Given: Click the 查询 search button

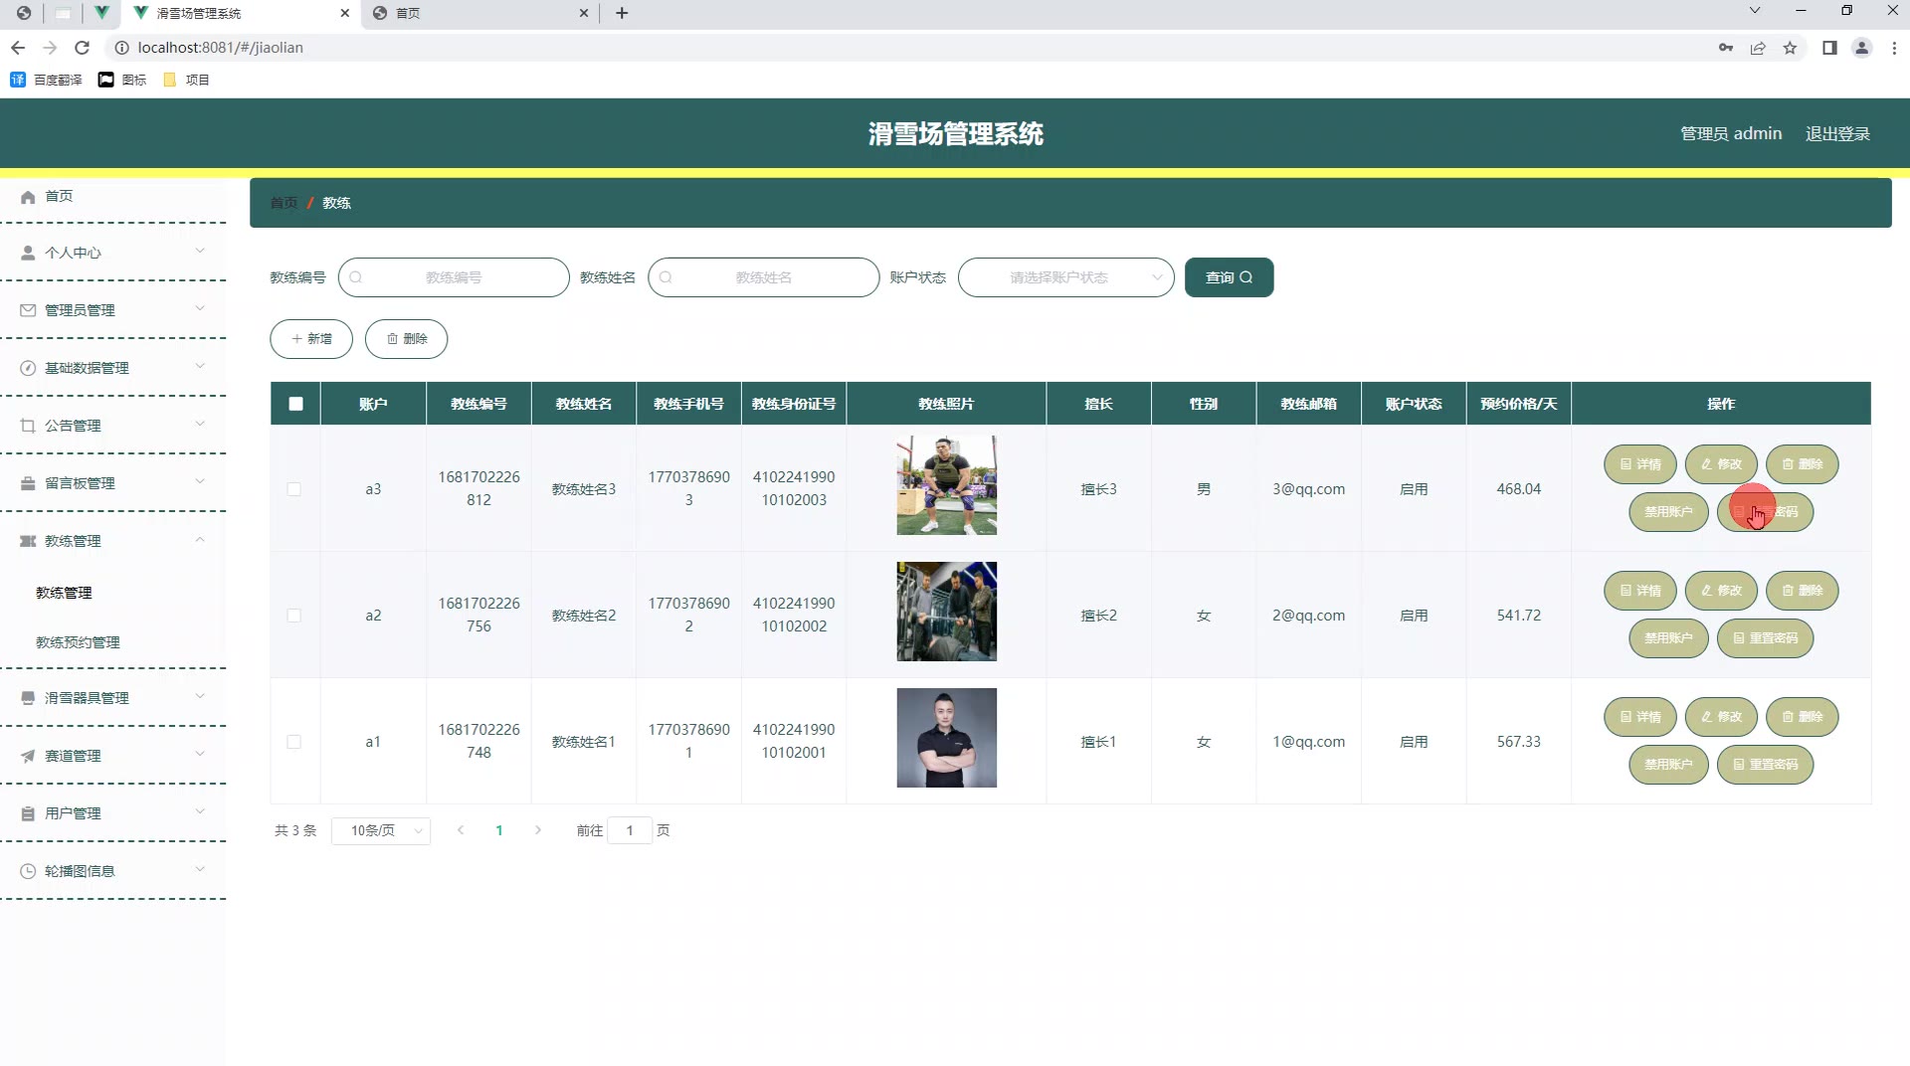Looking at the screenshot, I should tap(1229, 277).
